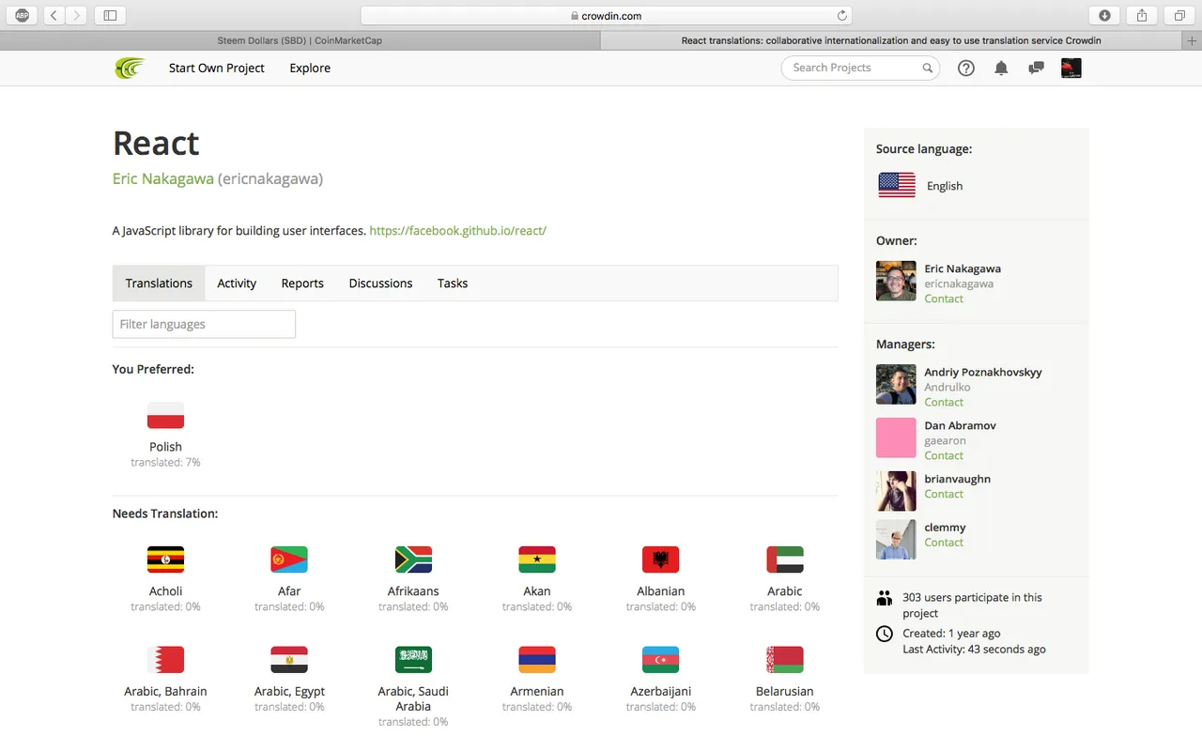The width and height of the screenshot is (1202, 751).
Task: Click the Safari address bar crowdin.com
Action: 607,15
